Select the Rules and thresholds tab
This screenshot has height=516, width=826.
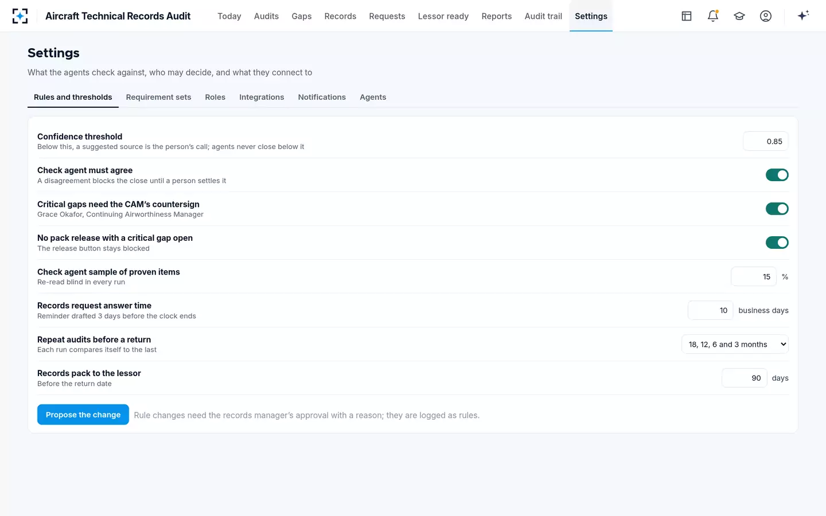pyautogui.click(x=73, y=97)
